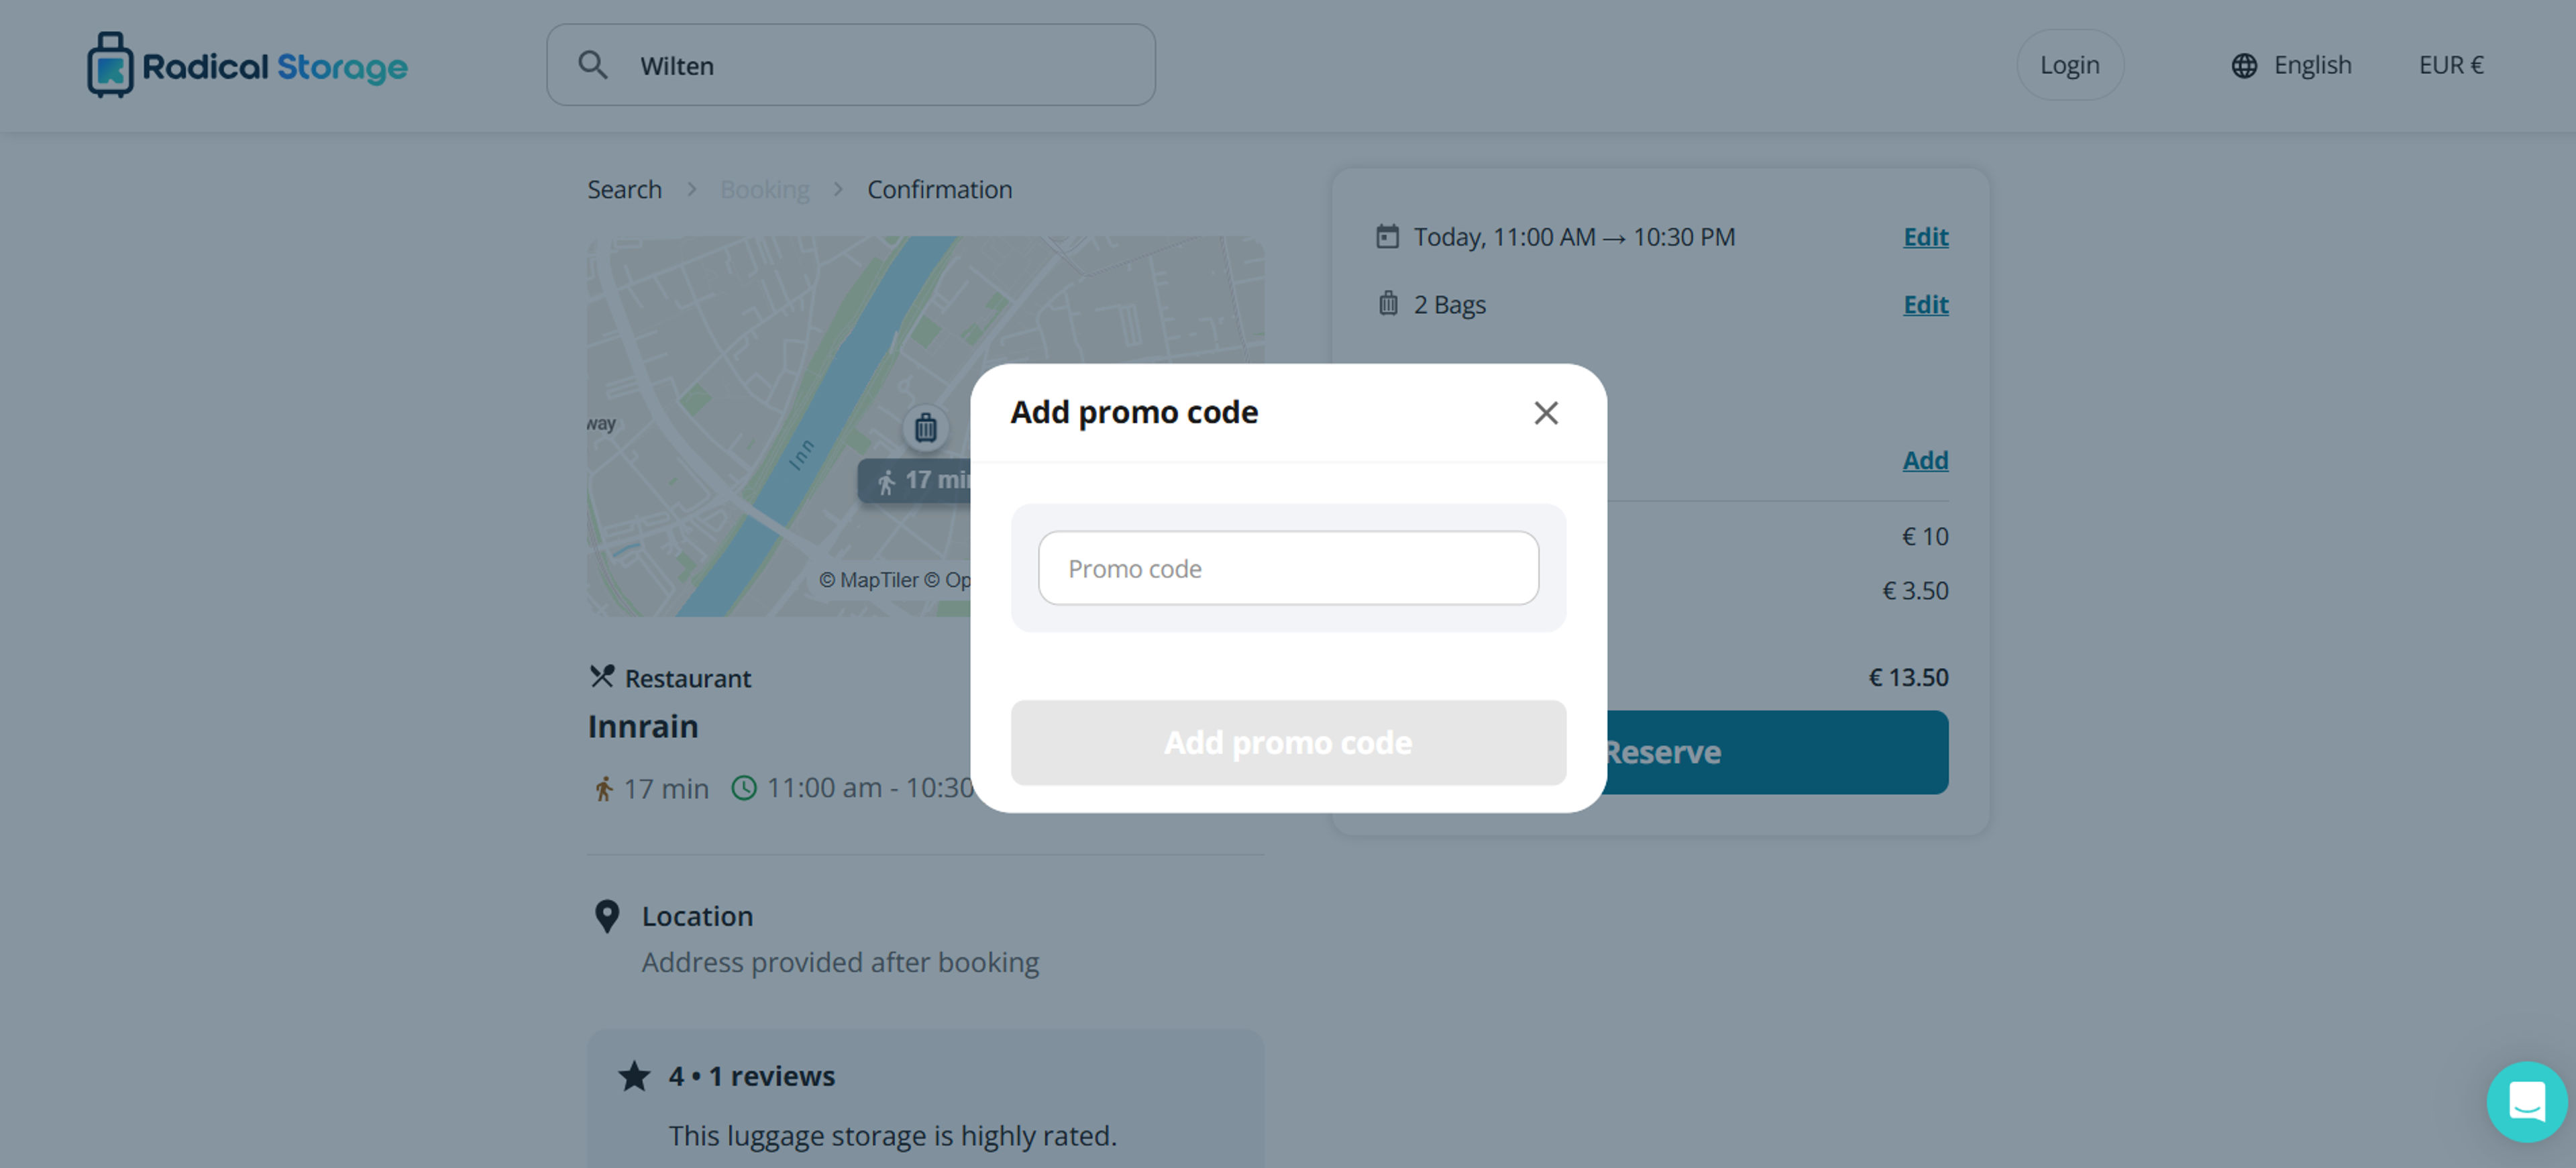Open the live chat bubble icon
The image size is (2576, 1168).
pyautogui.click(x=2526, y=1102)
